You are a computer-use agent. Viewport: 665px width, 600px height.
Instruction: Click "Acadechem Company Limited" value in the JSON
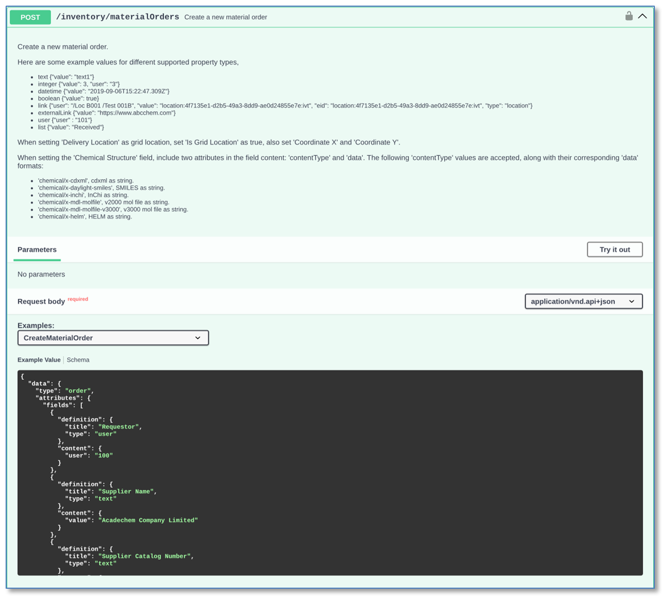[x=148, y=520]
